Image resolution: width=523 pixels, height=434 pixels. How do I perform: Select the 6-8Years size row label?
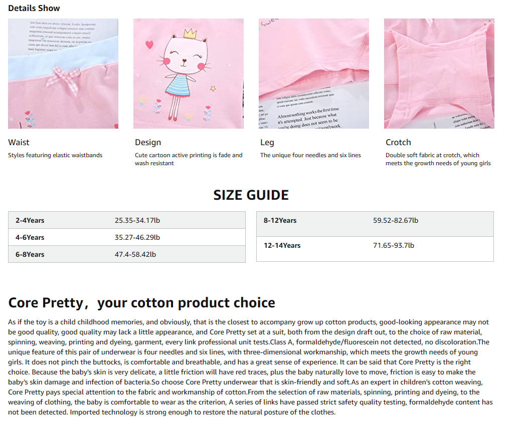(30, 254)
